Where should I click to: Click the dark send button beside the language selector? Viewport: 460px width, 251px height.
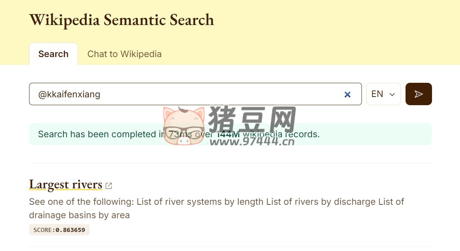tap(418, 94)
